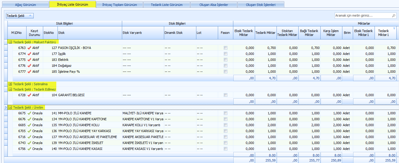
Task: Click green checkmark icon for YM-POLO 3'LÜ KANEPE KASASI
Action: click(x=29, y=149)
